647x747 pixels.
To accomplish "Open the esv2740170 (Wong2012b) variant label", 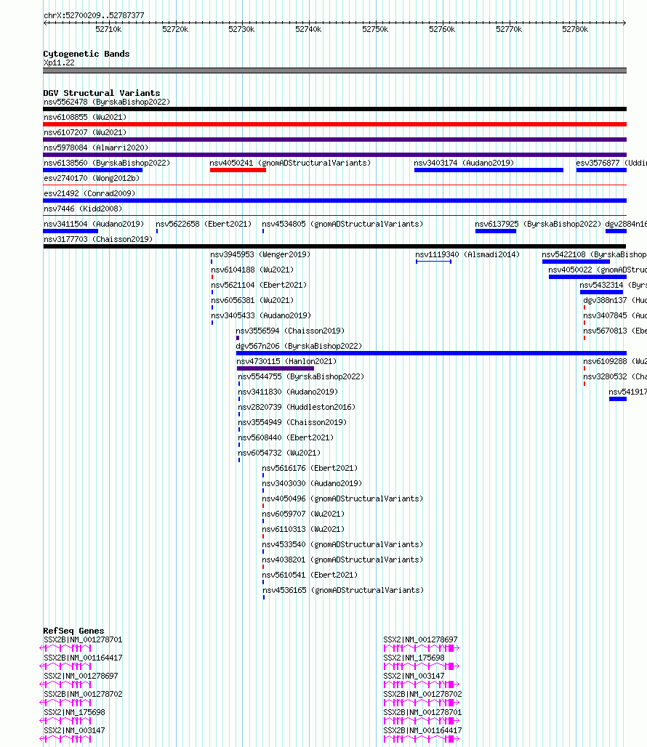I will click(x=92, y=178).
